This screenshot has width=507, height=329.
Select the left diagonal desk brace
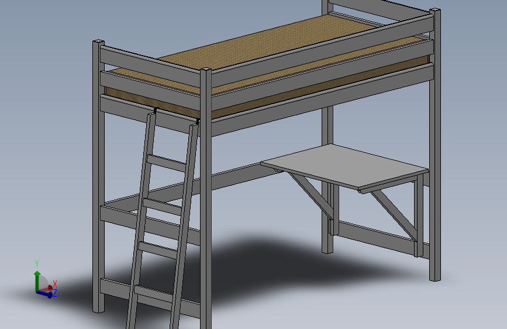pyautogui.click(x=311, y=193)
